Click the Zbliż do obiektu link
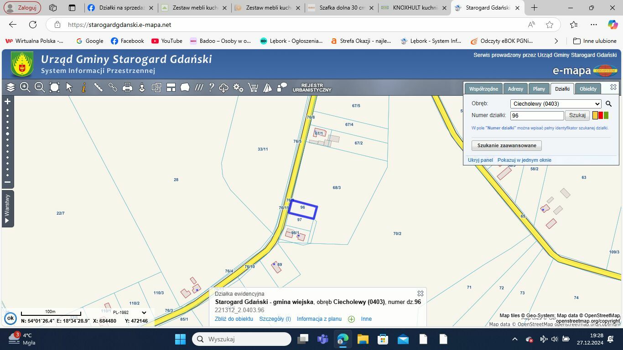The image size is (623, 350). point(234,319)
